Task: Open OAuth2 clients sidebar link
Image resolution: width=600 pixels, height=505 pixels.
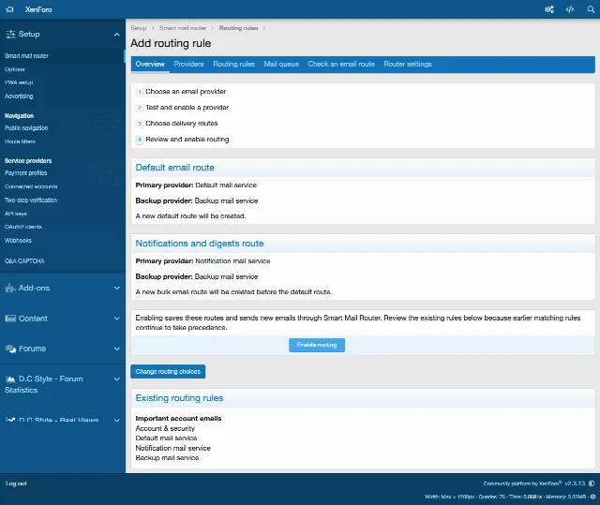Action: (x=23, y=227)
